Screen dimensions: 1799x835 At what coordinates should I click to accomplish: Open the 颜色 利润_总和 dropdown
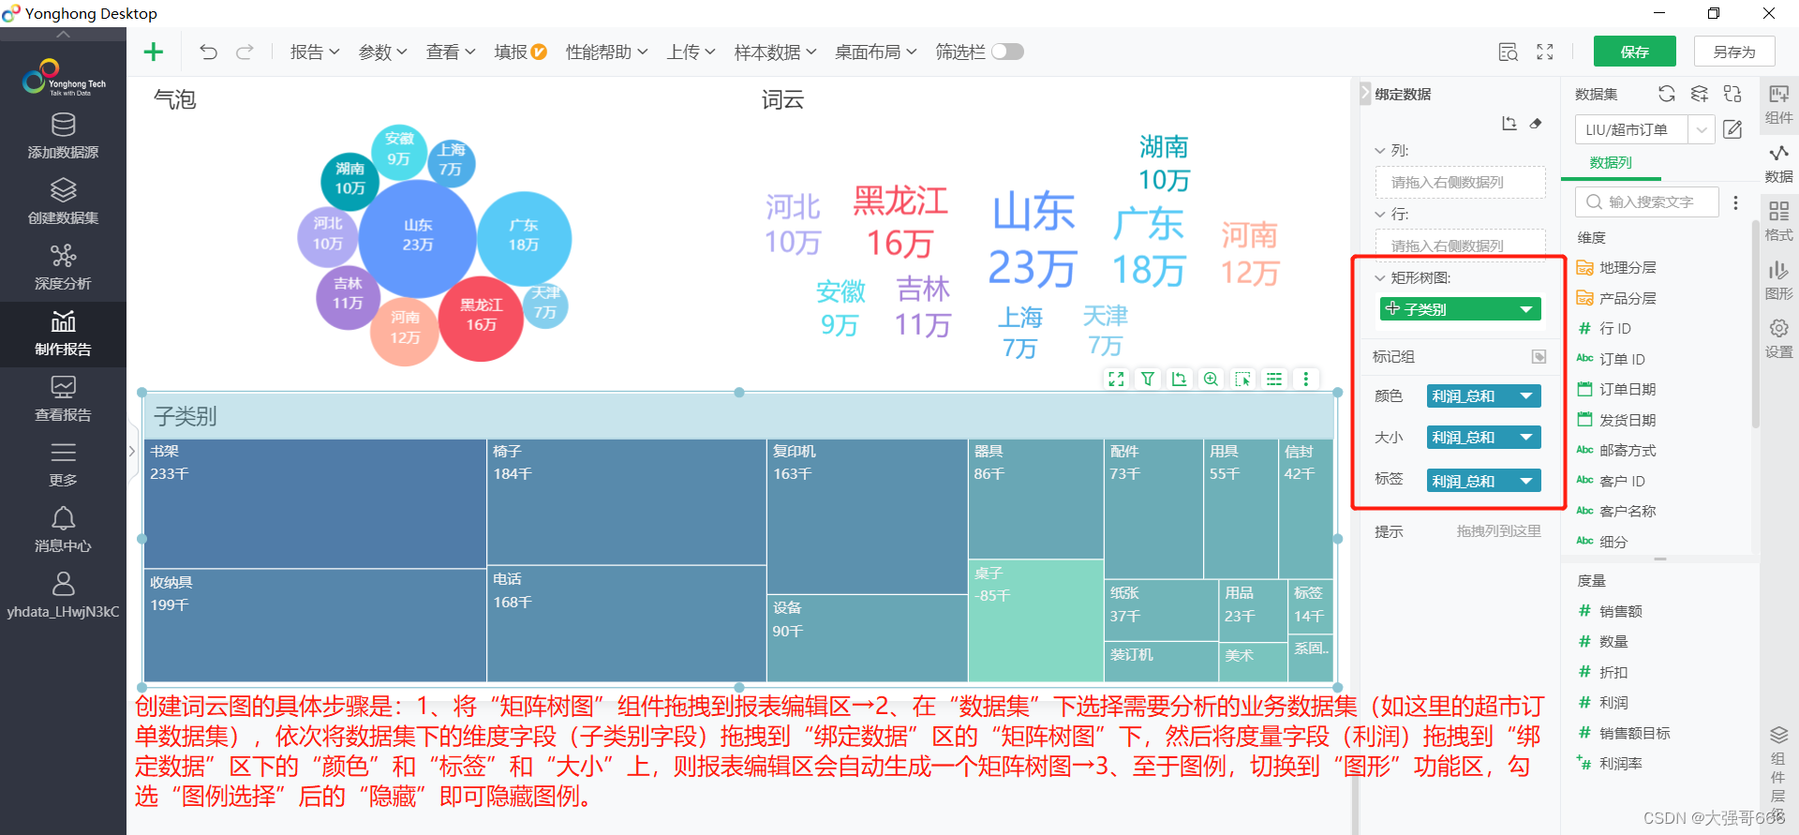[1525, 396]
